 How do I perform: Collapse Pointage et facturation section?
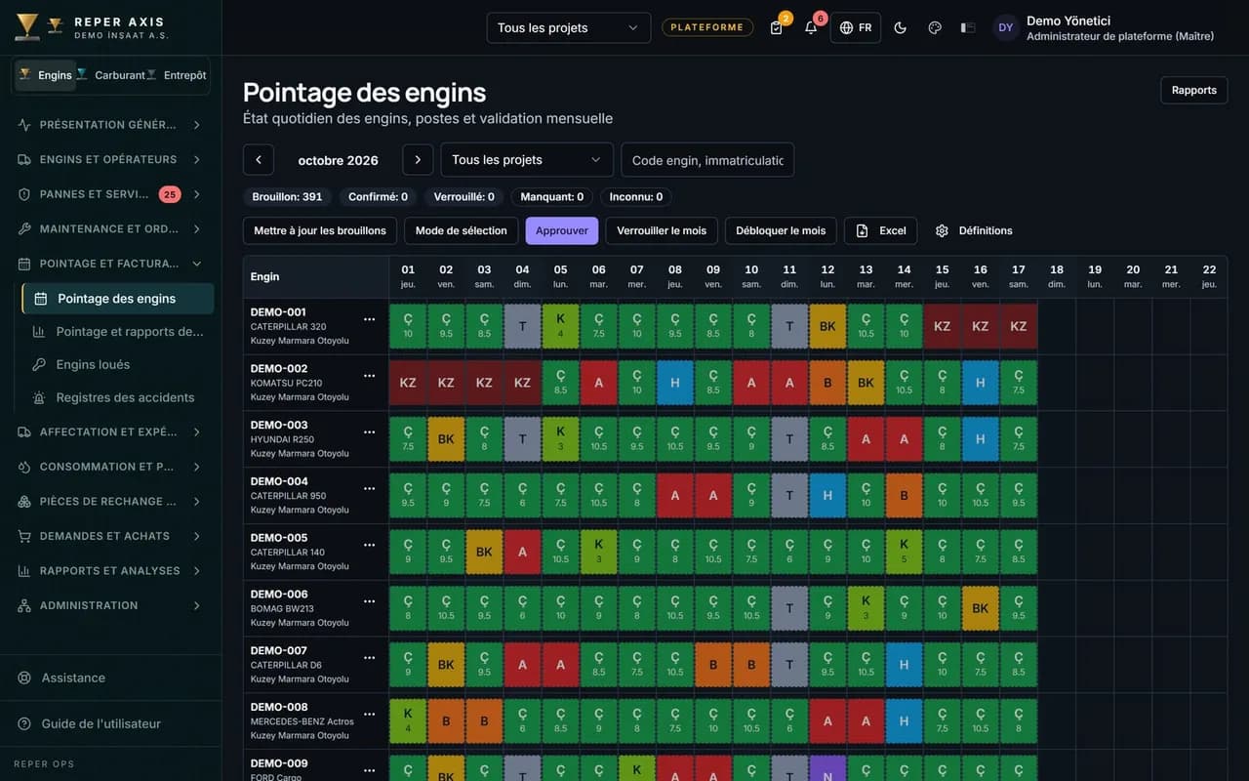(110, 264)
